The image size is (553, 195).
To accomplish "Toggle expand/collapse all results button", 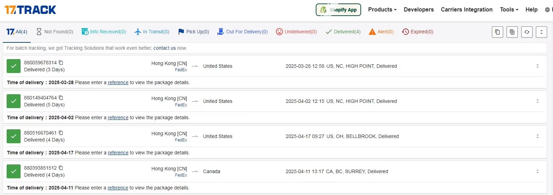I will pos(541,32).
